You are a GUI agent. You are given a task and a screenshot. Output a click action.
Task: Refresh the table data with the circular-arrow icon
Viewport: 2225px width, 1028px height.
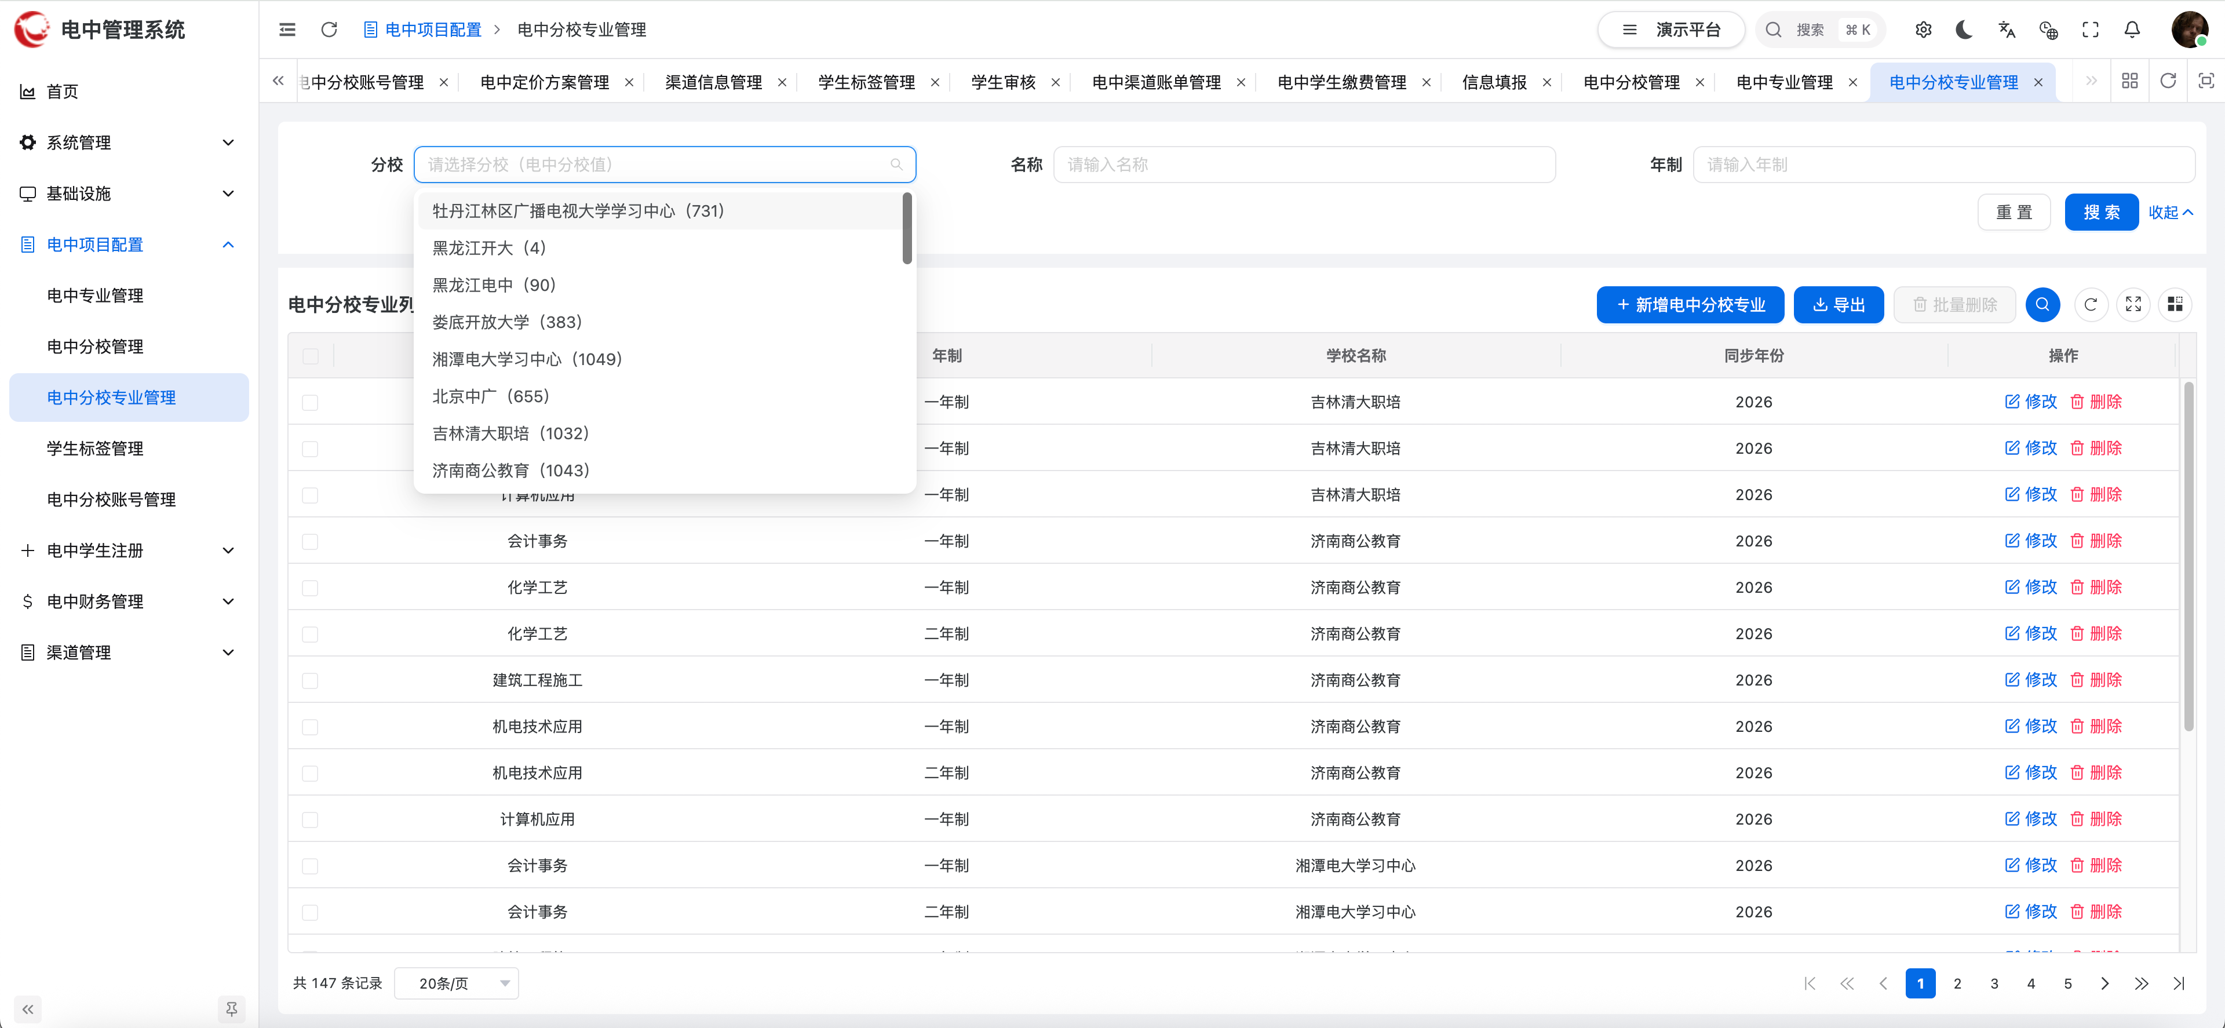coord(2091,304)
